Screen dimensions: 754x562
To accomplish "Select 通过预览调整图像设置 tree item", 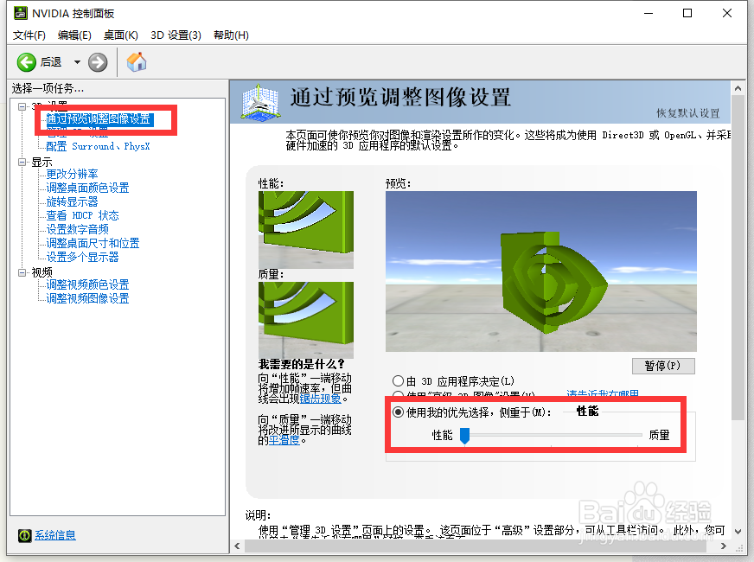I will pyautogui.click(x=98, y=118).
